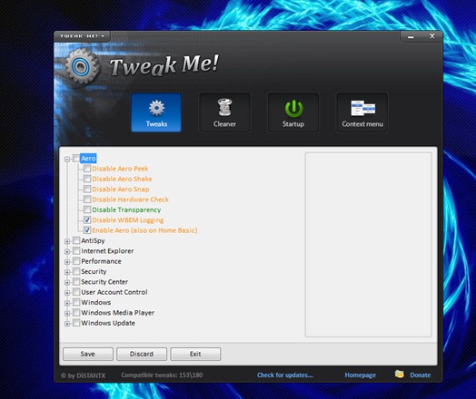Enable Disable Aero Peek checkbox
The image size is (476, 399).
pyautogui.click(x=87, y=169)
